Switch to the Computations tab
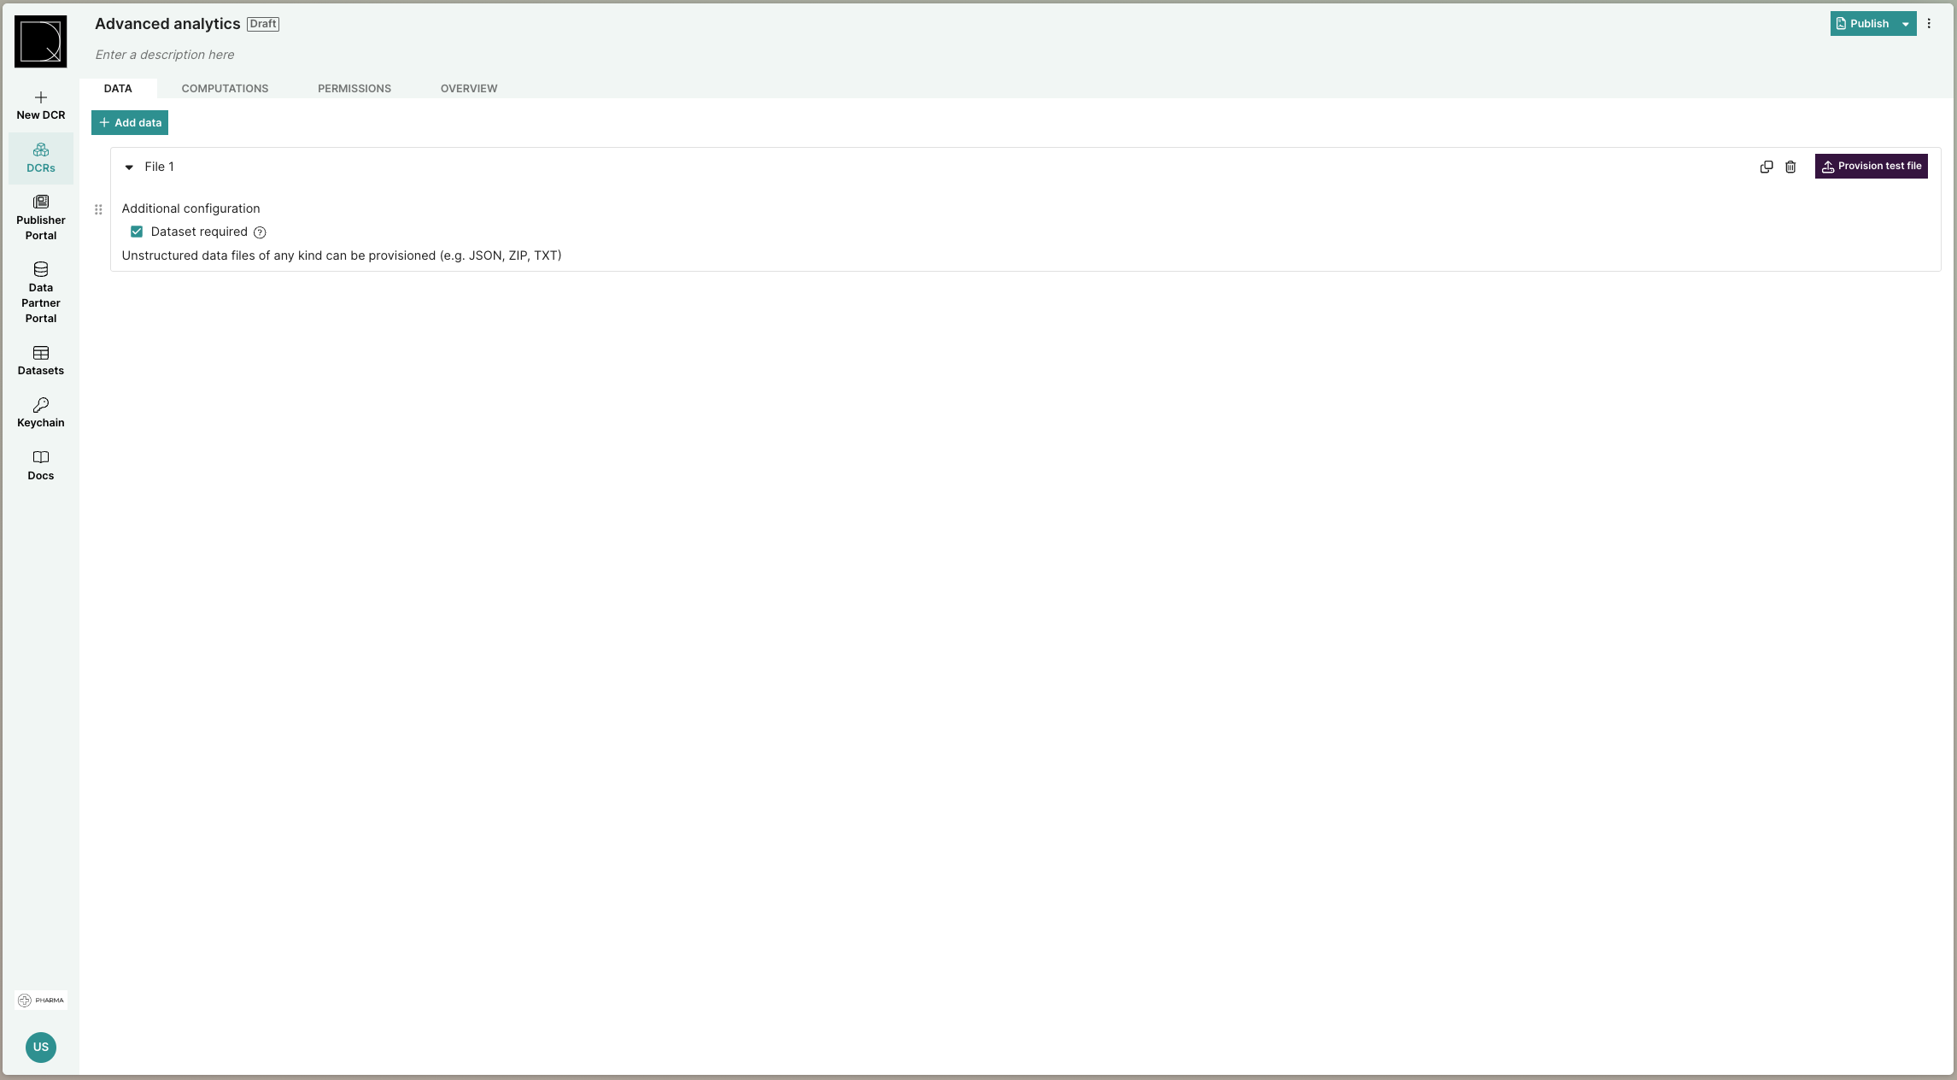Screen dimensions: 1957x1080 [225, 88]
